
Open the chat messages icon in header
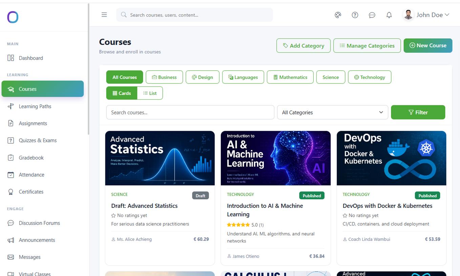tap(372, 15)
